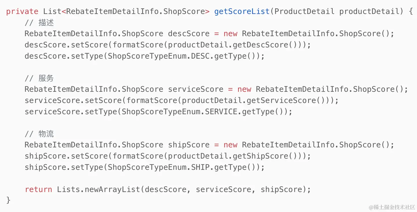Click the return keyword

click(x=39, y=189)
